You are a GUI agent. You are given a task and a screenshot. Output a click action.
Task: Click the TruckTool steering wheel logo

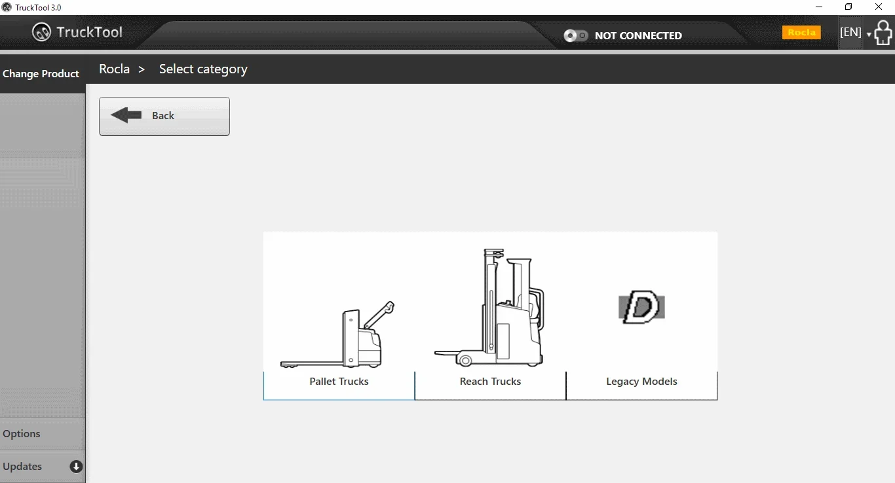coord(41,32)
